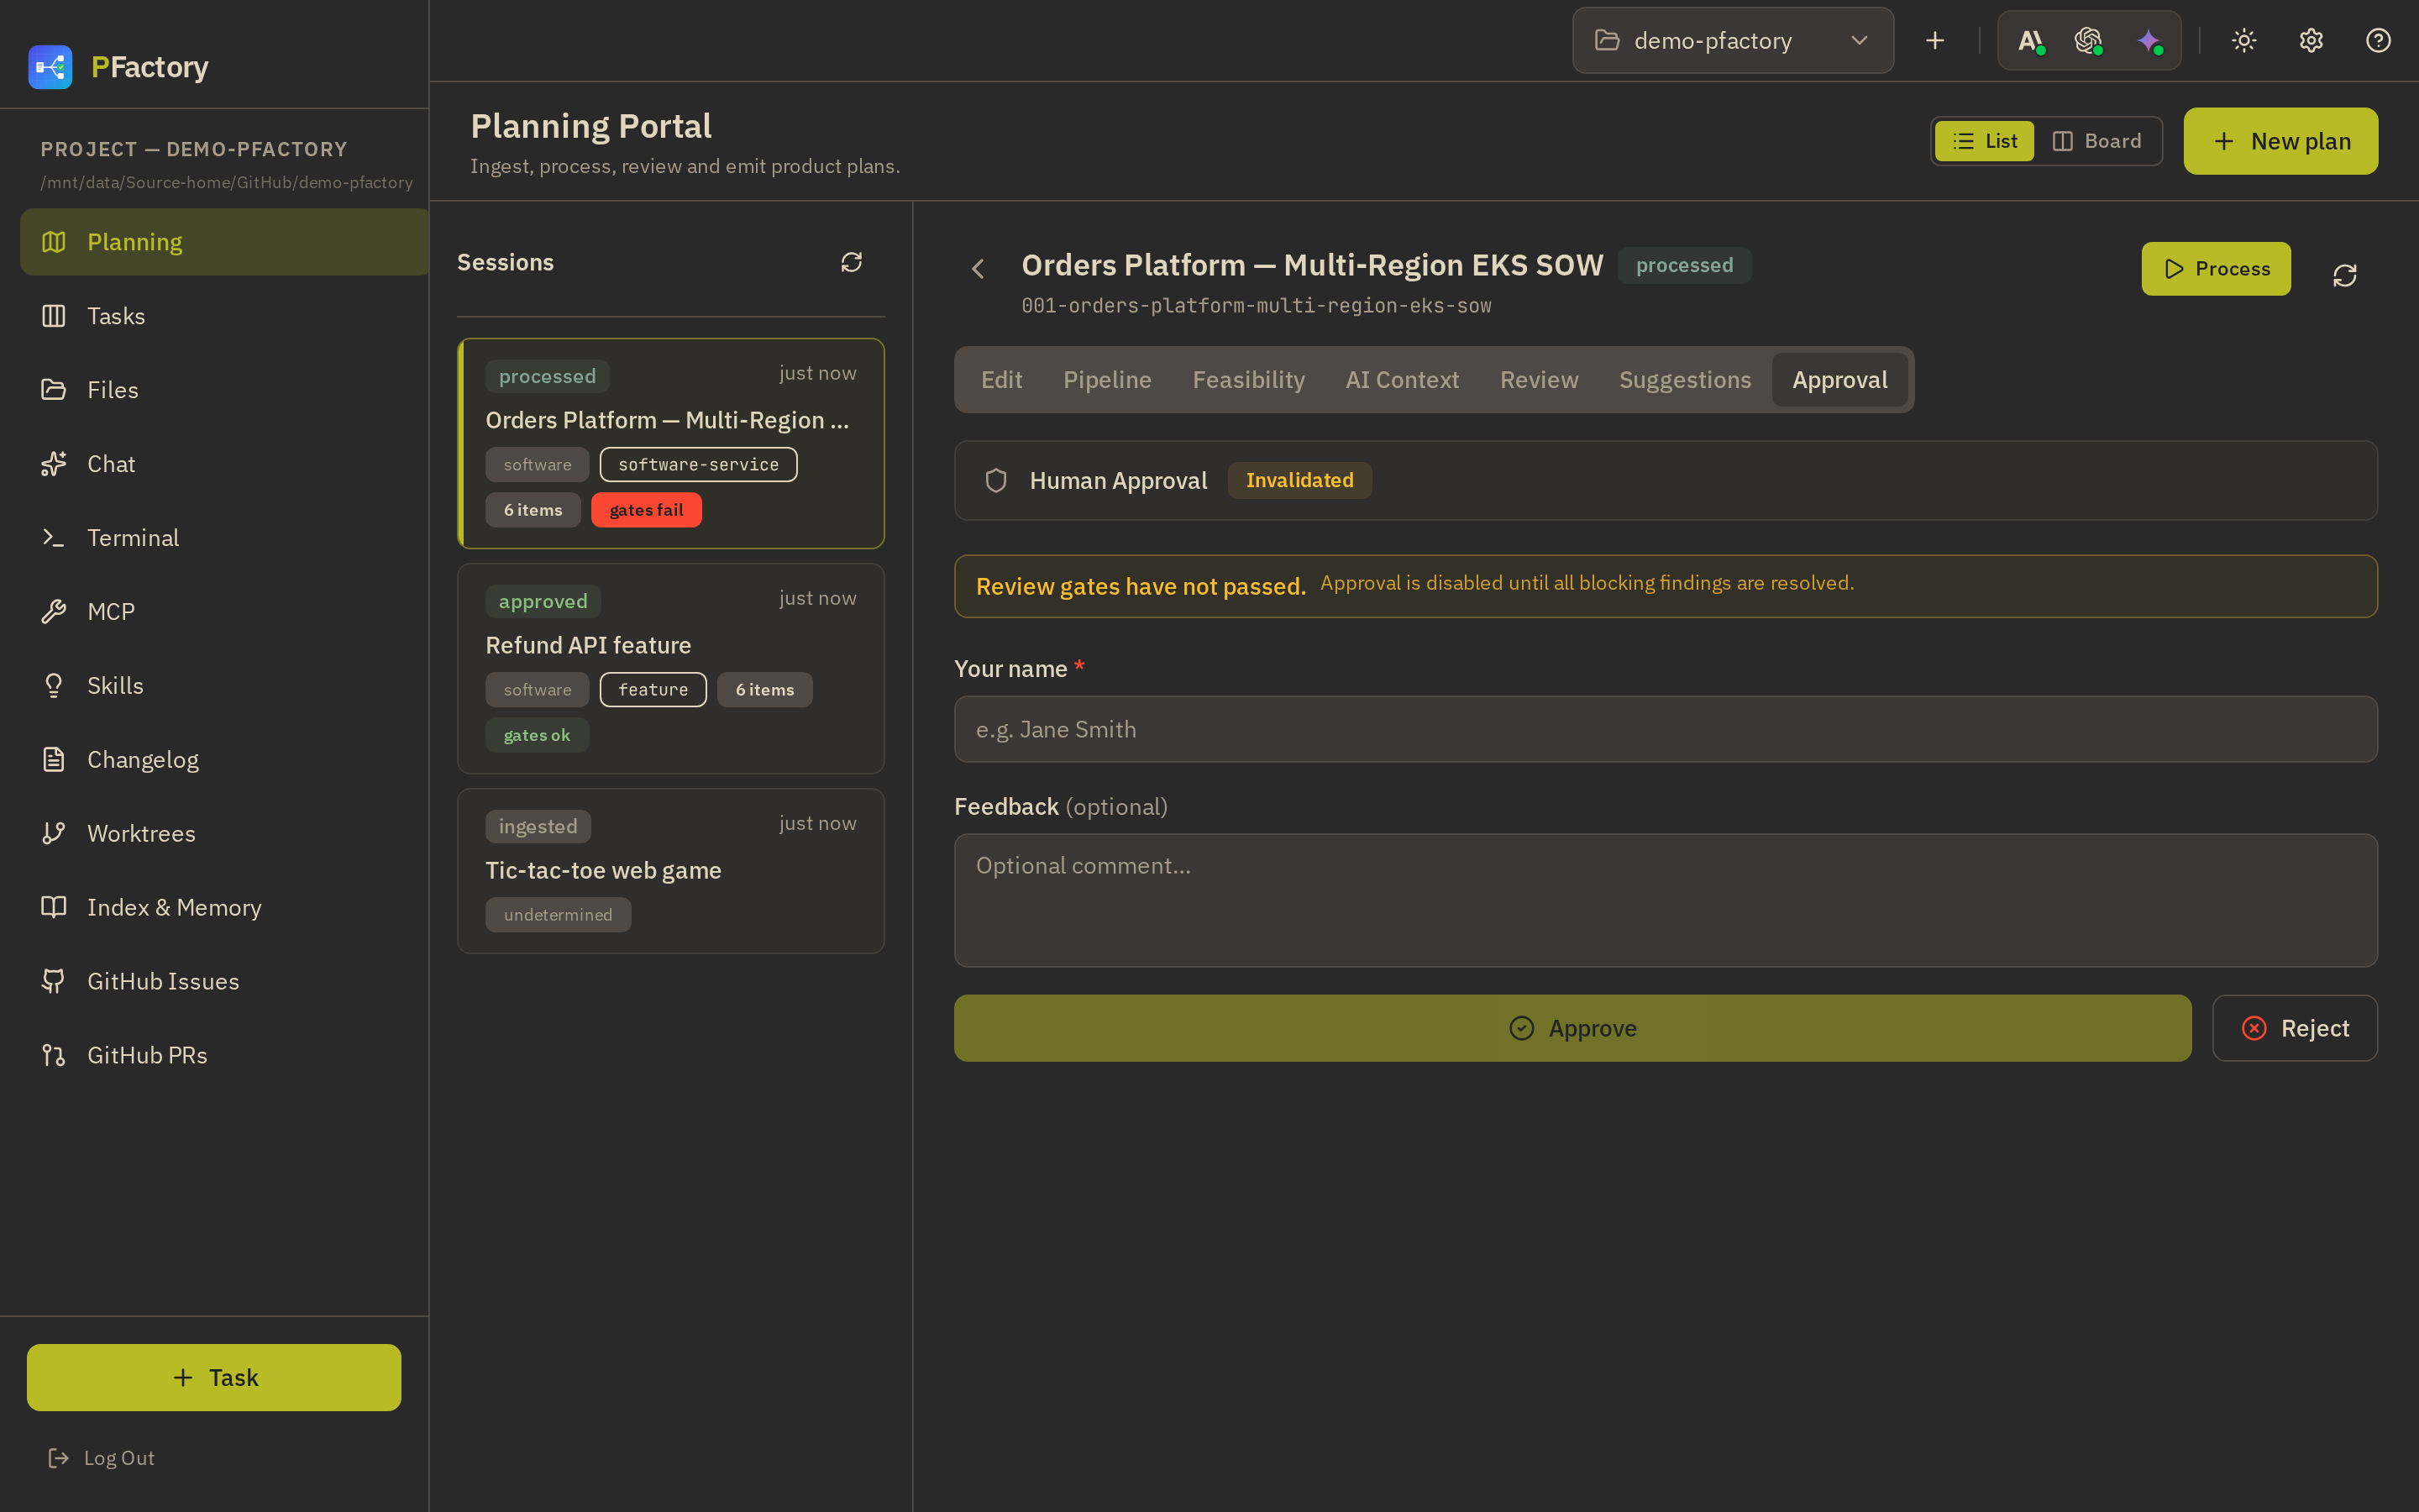This screenshot has height=1512, width=2419.
Task: Switch to the Review tab
Action: point(1539,380)
